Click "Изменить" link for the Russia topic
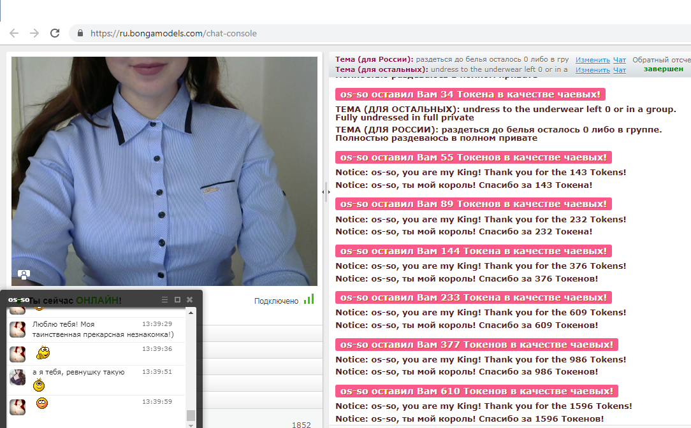The height and width of the screenshot is (428, 691). click(x=592, y=60)
